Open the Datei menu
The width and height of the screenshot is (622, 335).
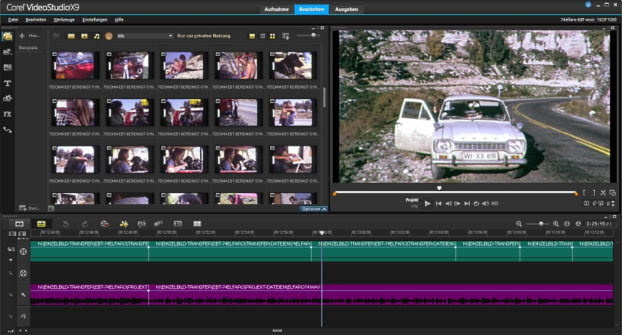point(13,19)
